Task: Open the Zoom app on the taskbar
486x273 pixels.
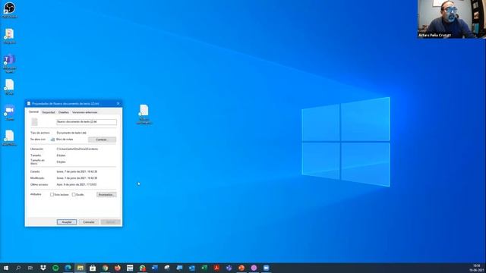Action: 267,268
